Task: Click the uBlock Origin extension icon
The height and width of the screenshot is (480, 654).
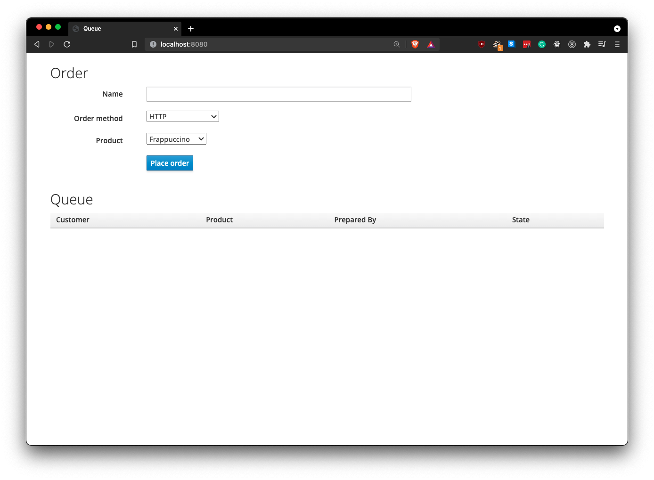Action: coord(482,44)
